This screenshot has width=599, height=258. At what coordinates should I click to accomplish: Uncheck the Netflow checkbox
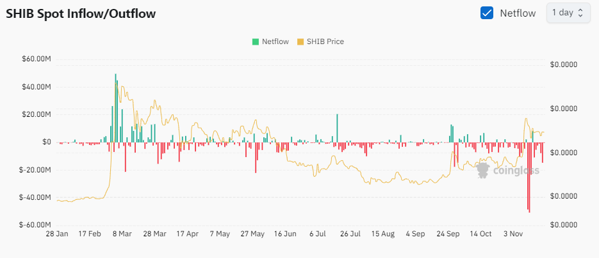click(487, 13)
